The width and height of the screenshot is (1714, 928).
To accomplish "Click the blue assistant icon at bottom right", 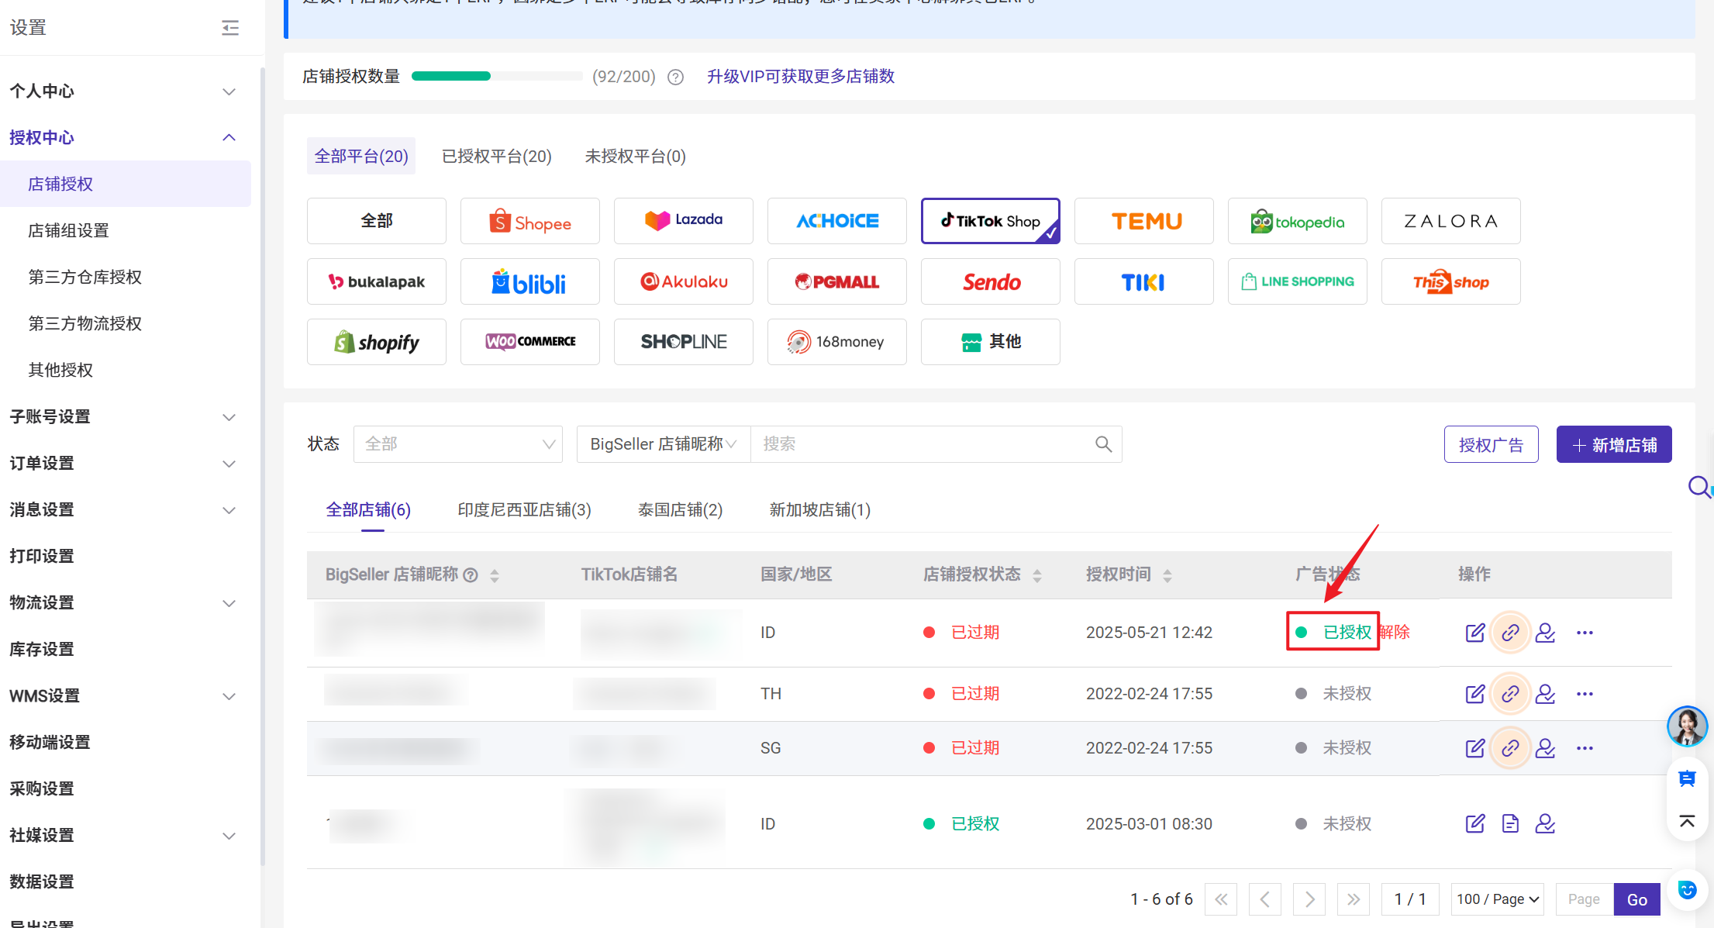I will [1687, 889].
